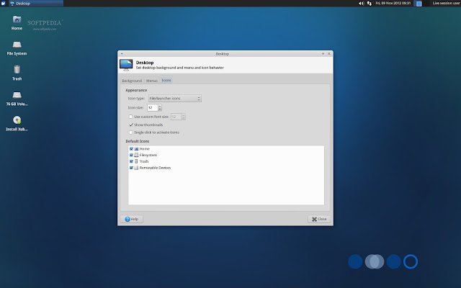Switch to the Background tab
The image size is (461, 288).
point(132,81)
